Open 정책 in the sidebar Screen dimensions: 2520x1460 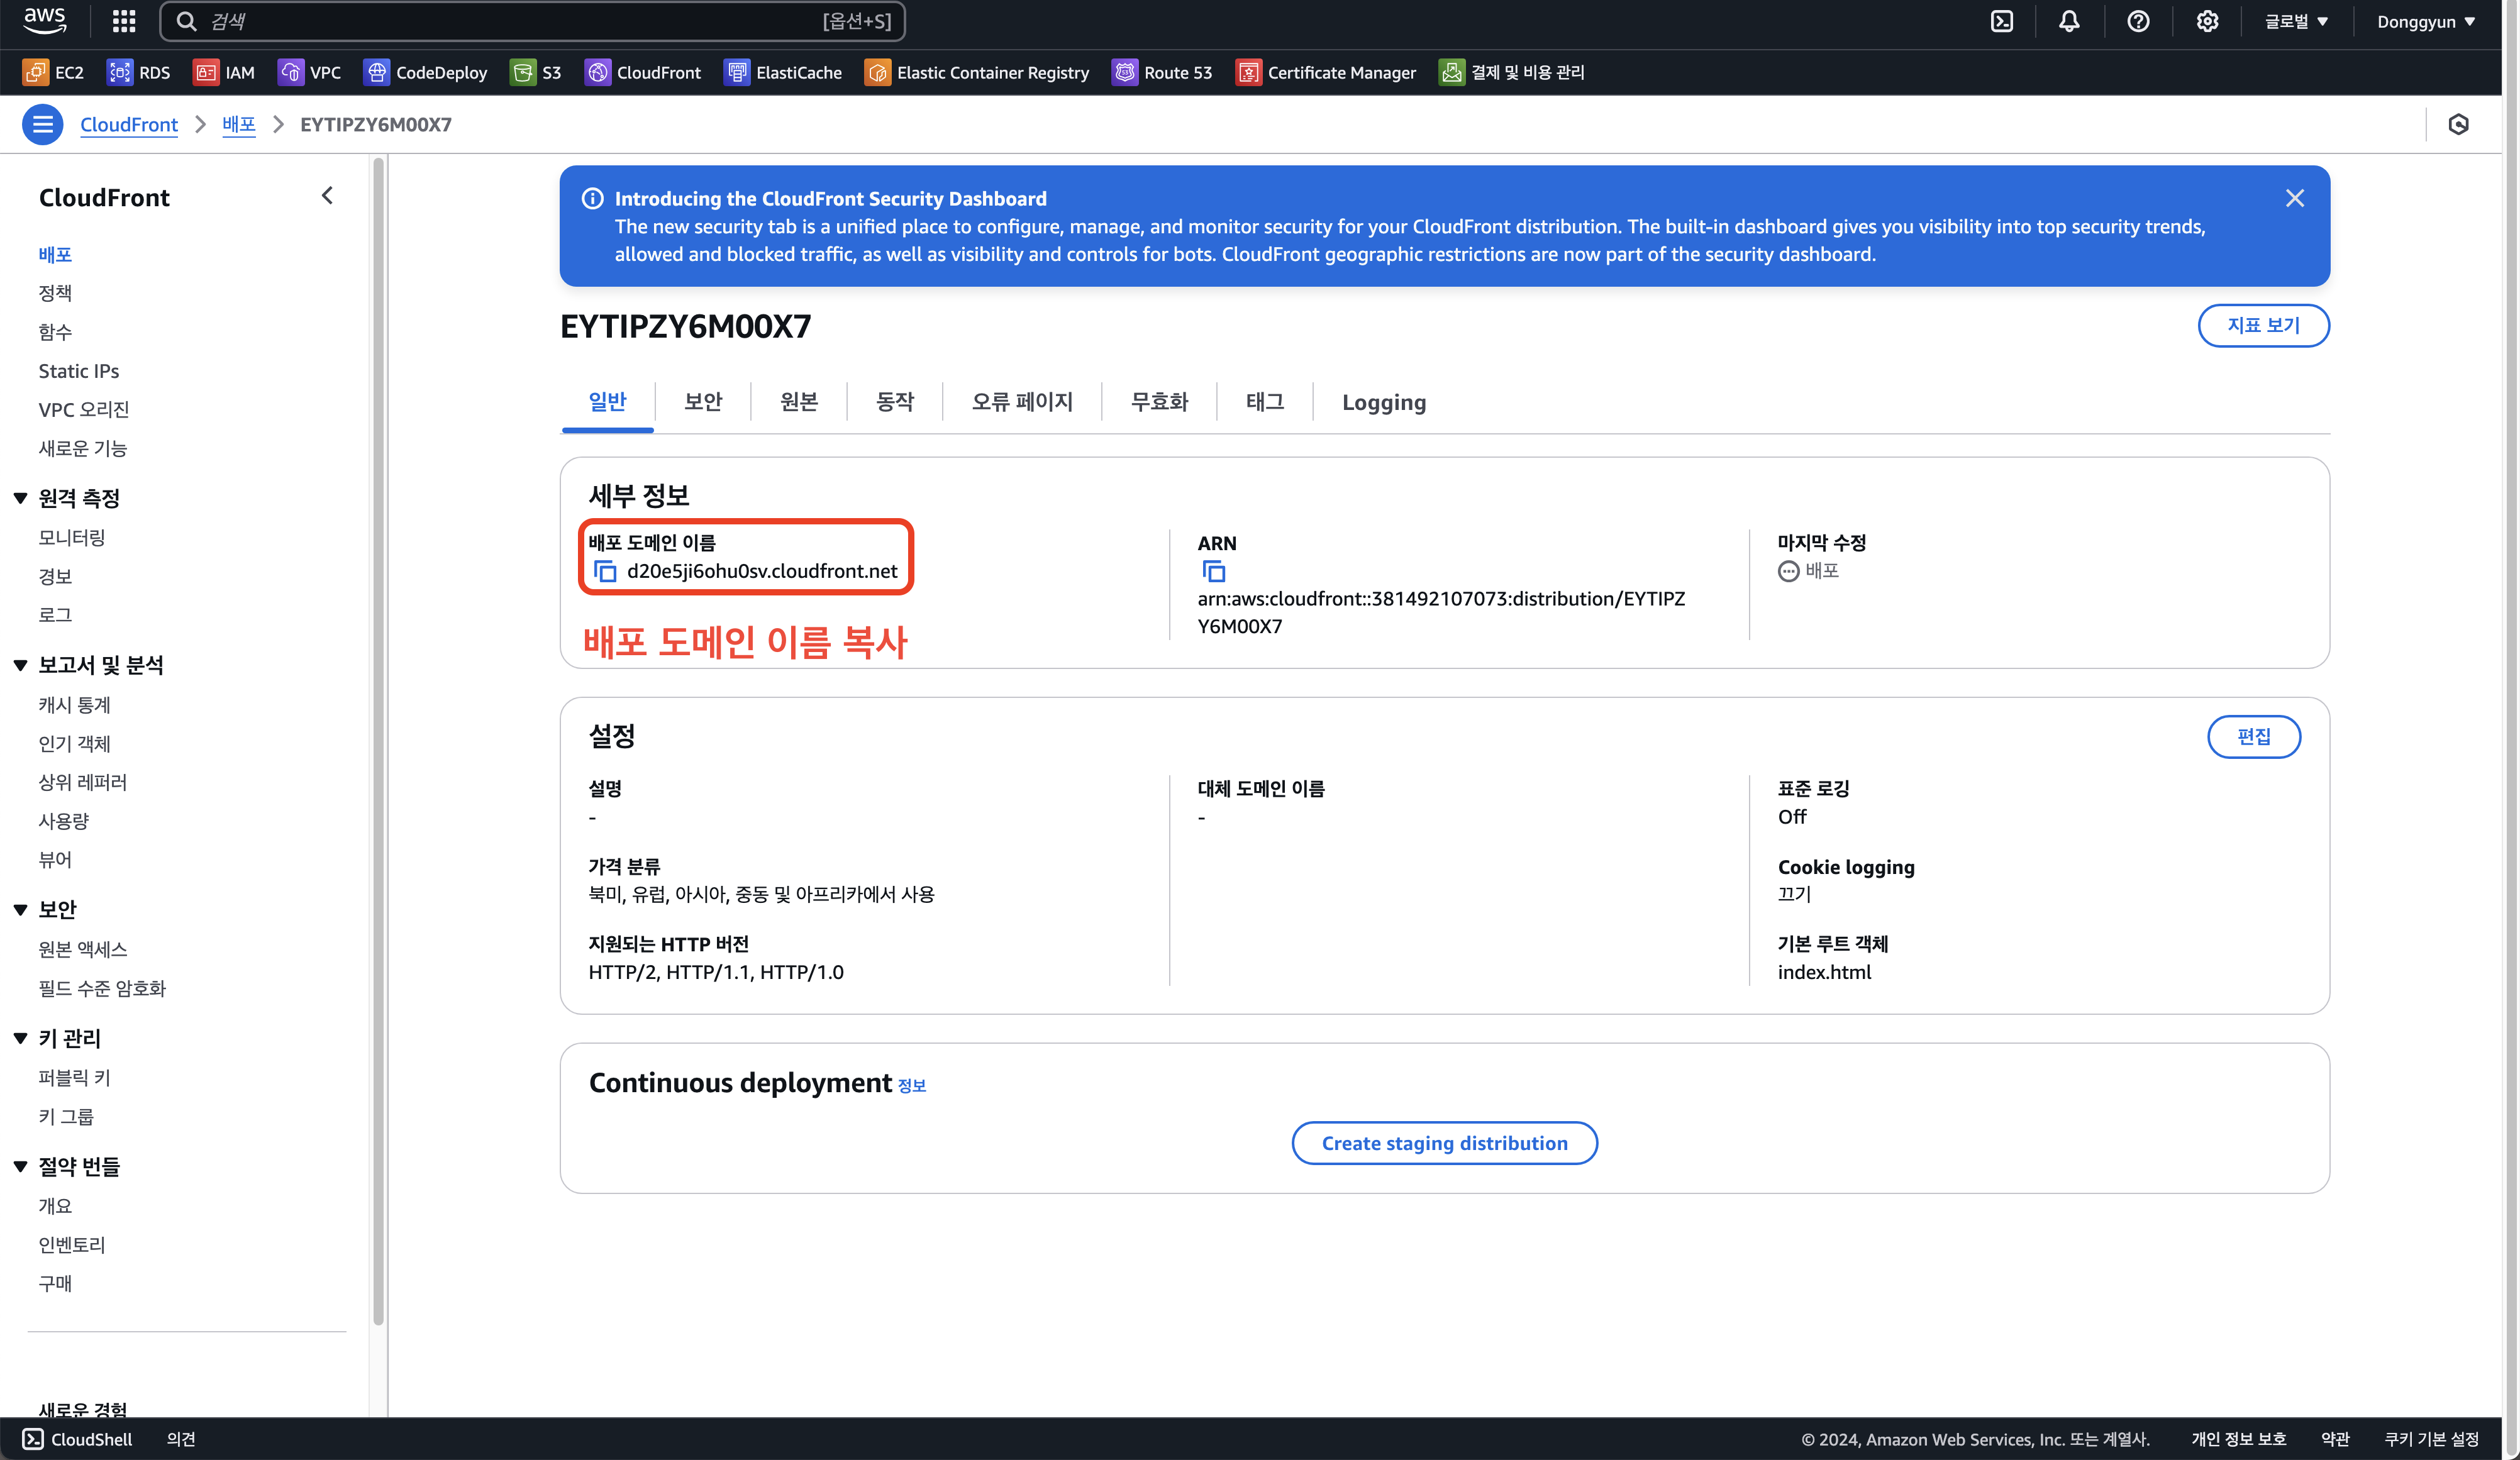click(55, 293)
